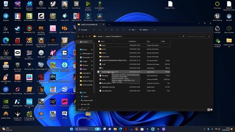Click Bureau breadcrumb in address bar
The image size is (235, 132).
[x=100, y=36]
